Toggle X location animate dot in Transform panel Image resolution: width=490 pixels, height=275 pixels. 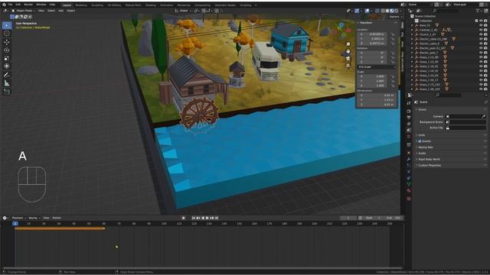393,34
